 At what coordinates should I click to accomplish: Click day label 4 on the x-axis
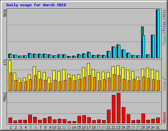pyautogui.click(x=26, y=127)
